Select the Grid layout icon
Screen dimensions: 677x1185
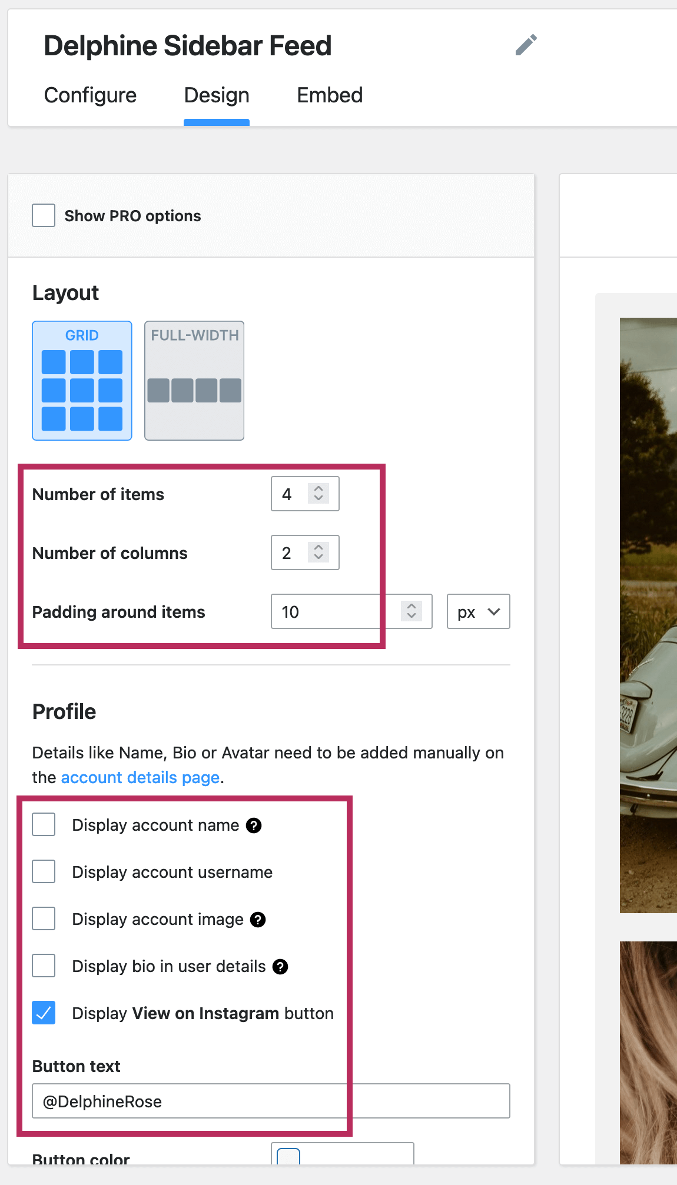coord(82,381)
